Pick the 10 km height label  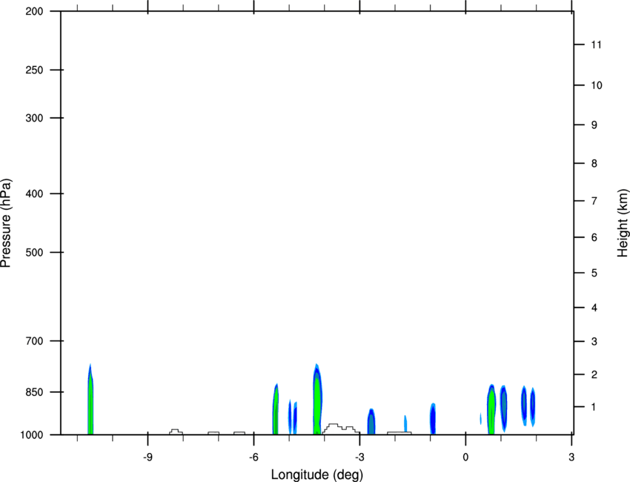(597, 85)
